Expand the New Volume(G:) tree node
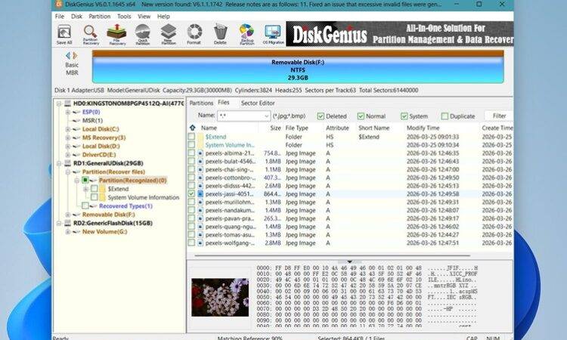The height and width of the screenshot is (340, 567). tap(67, 232)
